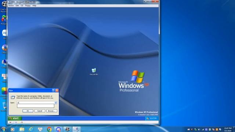This screenshot has height=132, width=235.
Task: Click into the Open text field in Run
Action: [36, 103]
